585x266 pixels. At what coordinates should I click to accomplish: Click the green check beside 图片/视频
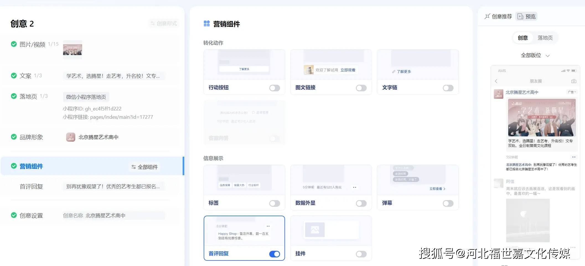coord(14,44)
